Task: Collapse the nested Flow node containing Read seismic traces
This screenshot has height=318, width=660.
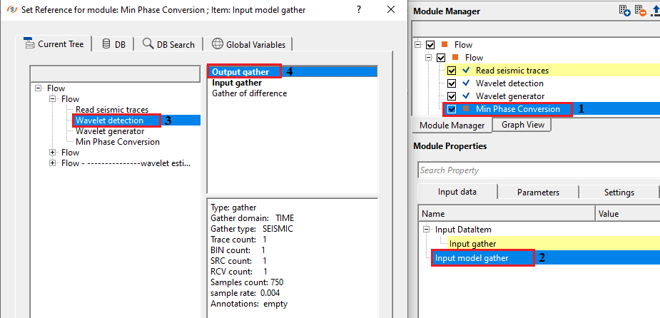Action: (53, 99)
